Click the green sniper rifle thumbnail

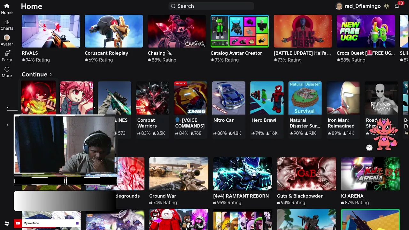(x=114, y=98)
